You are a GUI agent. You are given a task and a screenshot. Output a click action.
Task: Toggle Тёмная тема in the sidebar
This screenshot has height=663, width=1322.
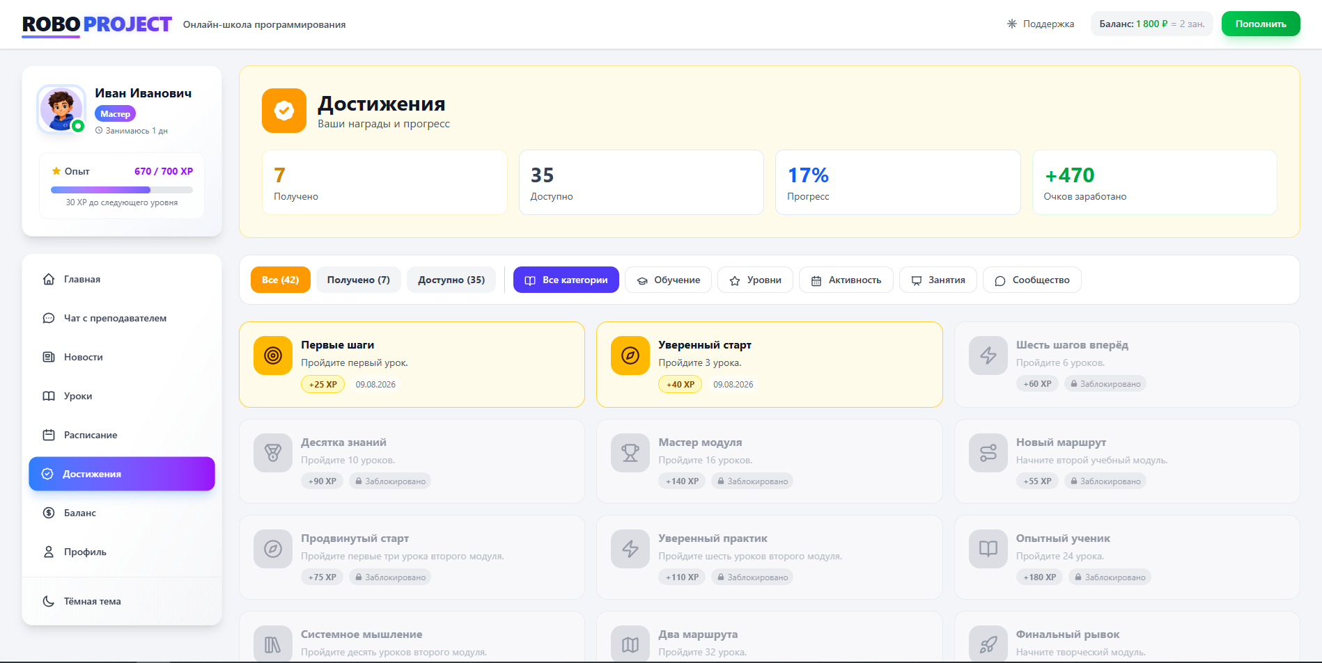[x=122, y=601]
